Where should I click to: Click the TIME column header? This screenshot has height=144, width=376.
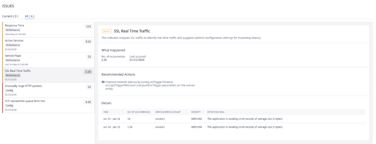click(x=106, y=112)
